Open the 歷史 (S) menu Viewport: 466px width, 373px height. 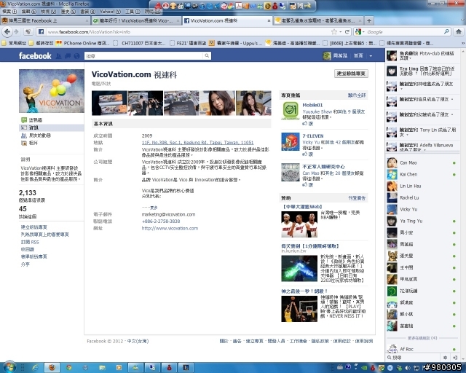click(68, 12)
